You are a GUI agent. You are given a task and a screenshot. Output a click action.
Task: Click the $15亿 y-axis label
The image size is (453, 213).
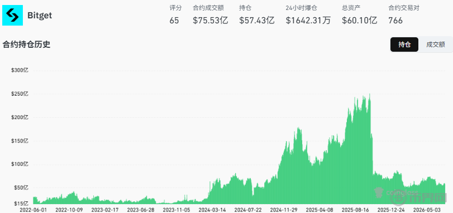coord(21,204)
